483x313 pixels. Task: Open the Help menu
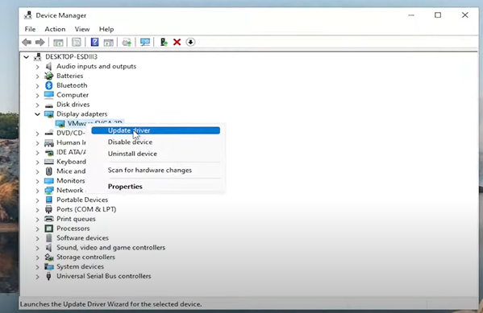[106, 29]
